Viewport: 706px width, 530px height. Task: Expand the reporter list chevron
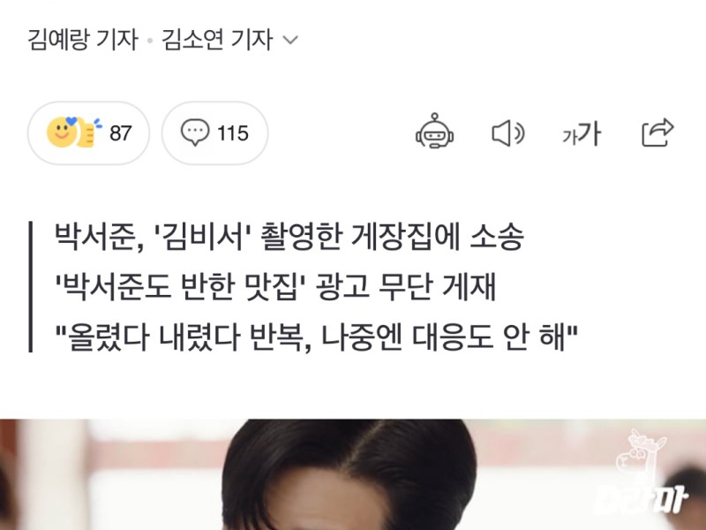click(290, 40)
